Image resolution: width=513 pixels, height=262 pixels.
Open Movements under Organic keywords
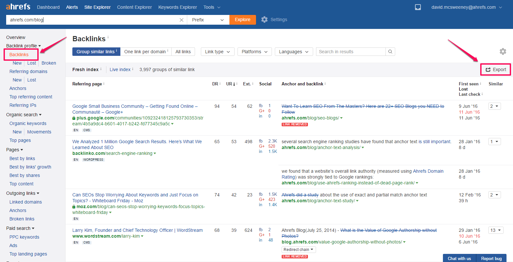tap(39, 132)
